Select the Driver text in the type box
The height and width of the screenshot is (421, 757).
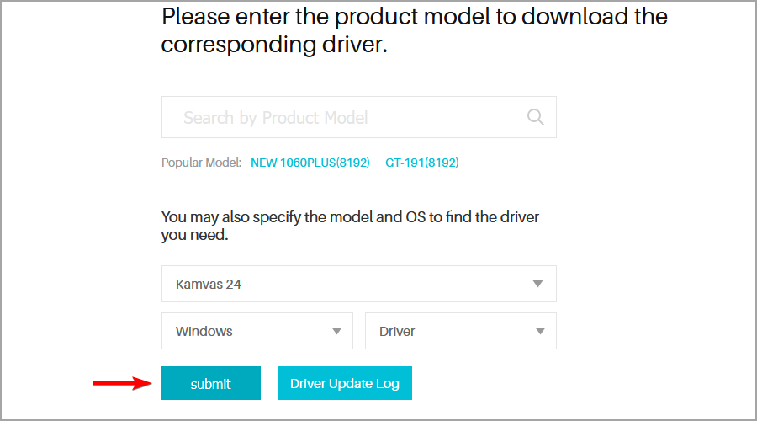[397, 331]
